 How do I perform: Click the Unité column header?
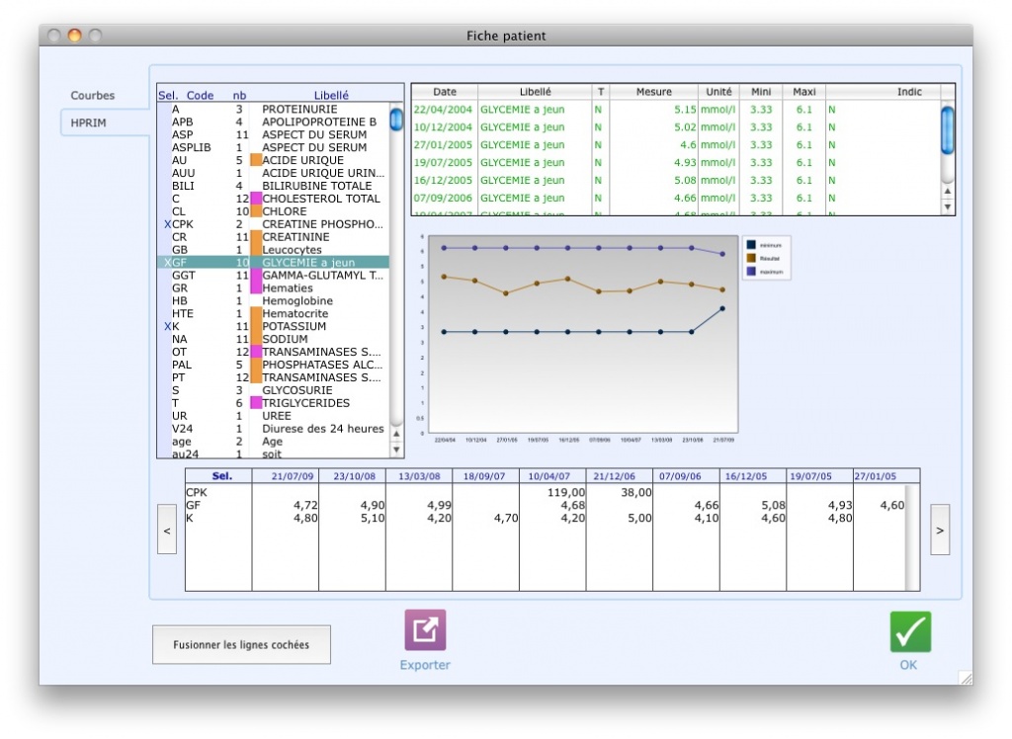coord(719,92)
